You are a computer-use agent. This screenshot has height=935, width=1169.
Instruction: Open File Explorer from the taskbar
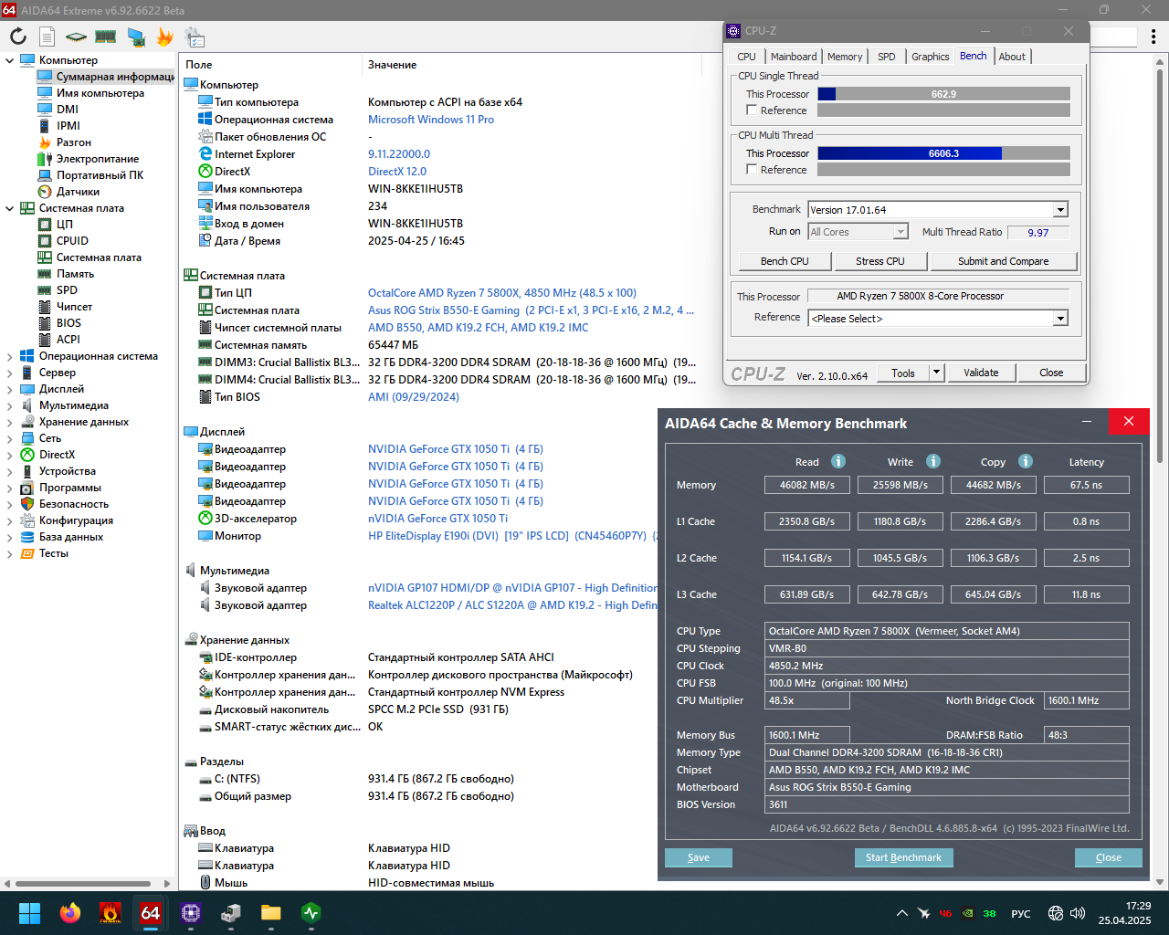pos(270,913)
